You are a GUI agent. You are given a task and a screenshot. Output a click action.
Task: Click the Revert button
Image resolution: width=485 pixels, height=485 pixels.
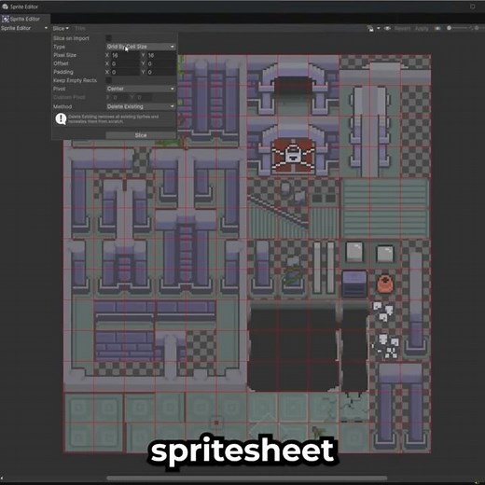tap(402, 28)
